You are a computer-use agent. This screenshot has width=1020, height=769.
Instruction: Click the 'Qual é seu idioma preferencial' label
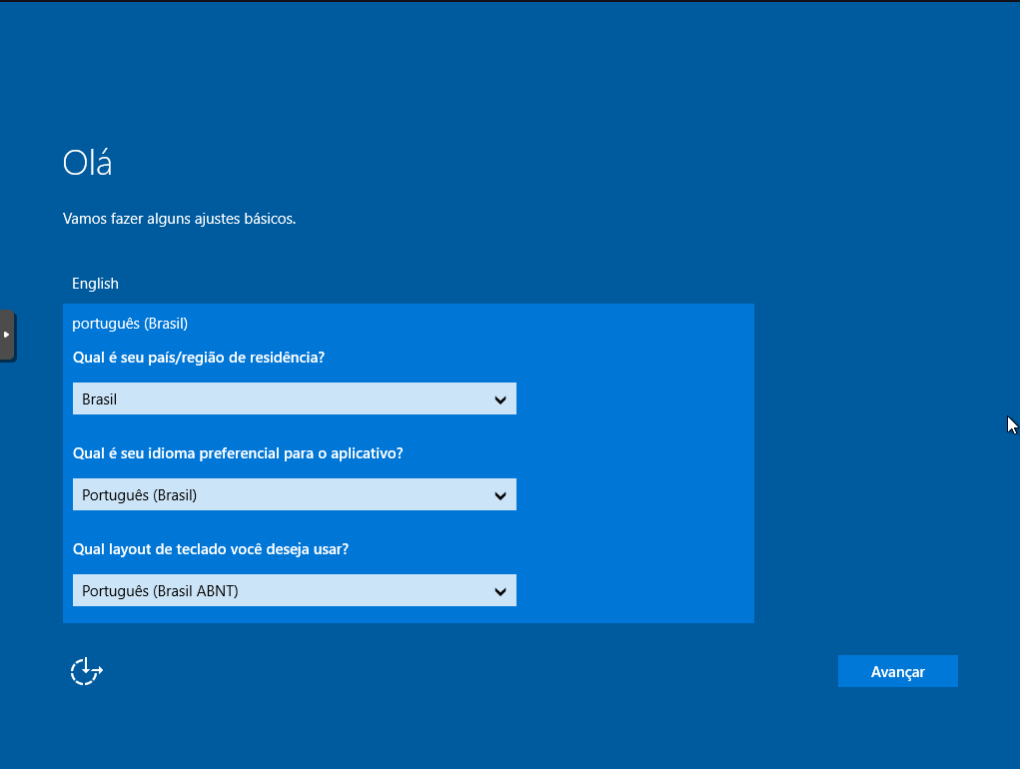tap(238, 453)
